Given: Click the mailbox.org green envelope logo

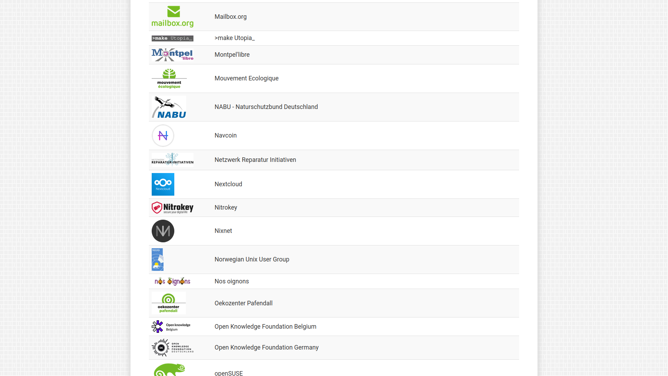Looking at the screenshot, I should (173, 17).
